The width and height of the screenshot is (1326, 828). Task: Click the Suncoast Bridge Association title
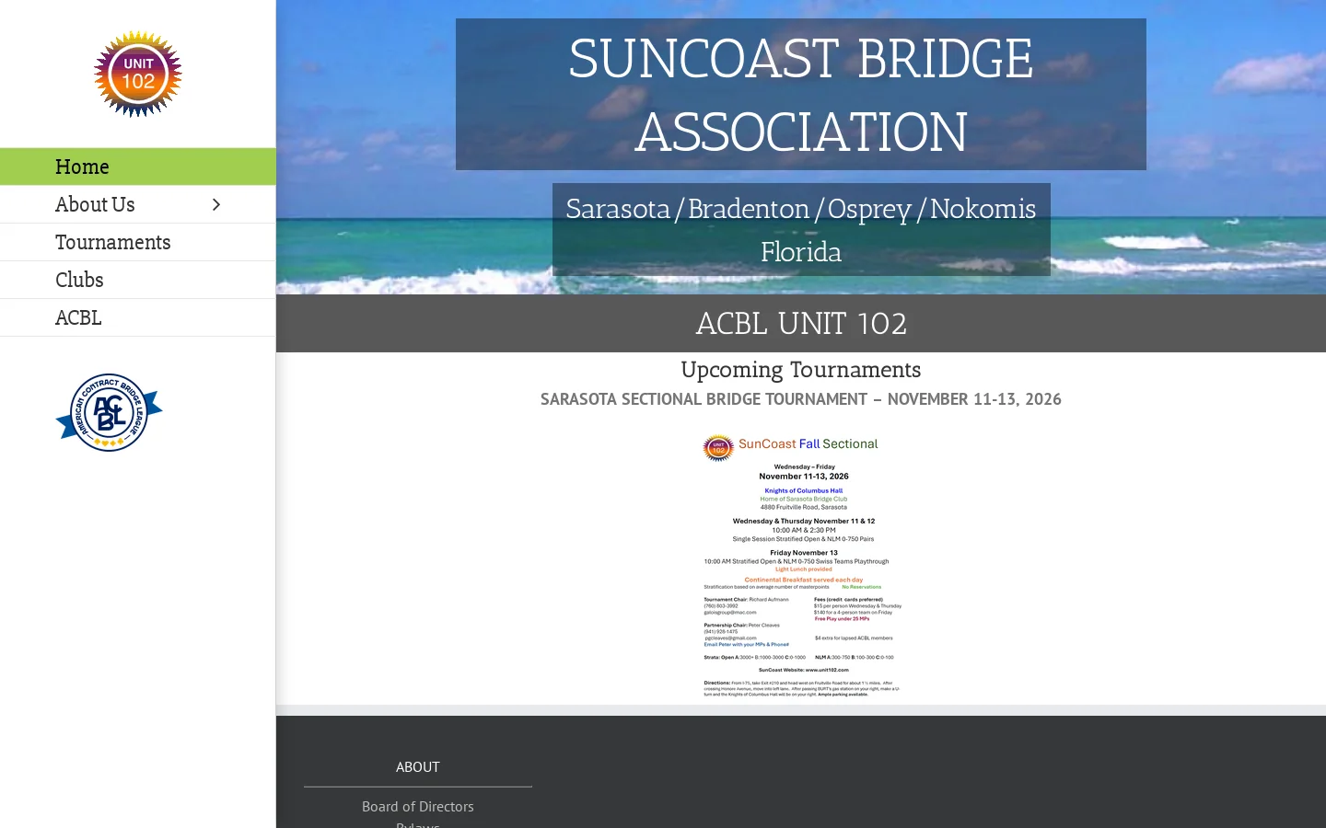click(801, 95)
